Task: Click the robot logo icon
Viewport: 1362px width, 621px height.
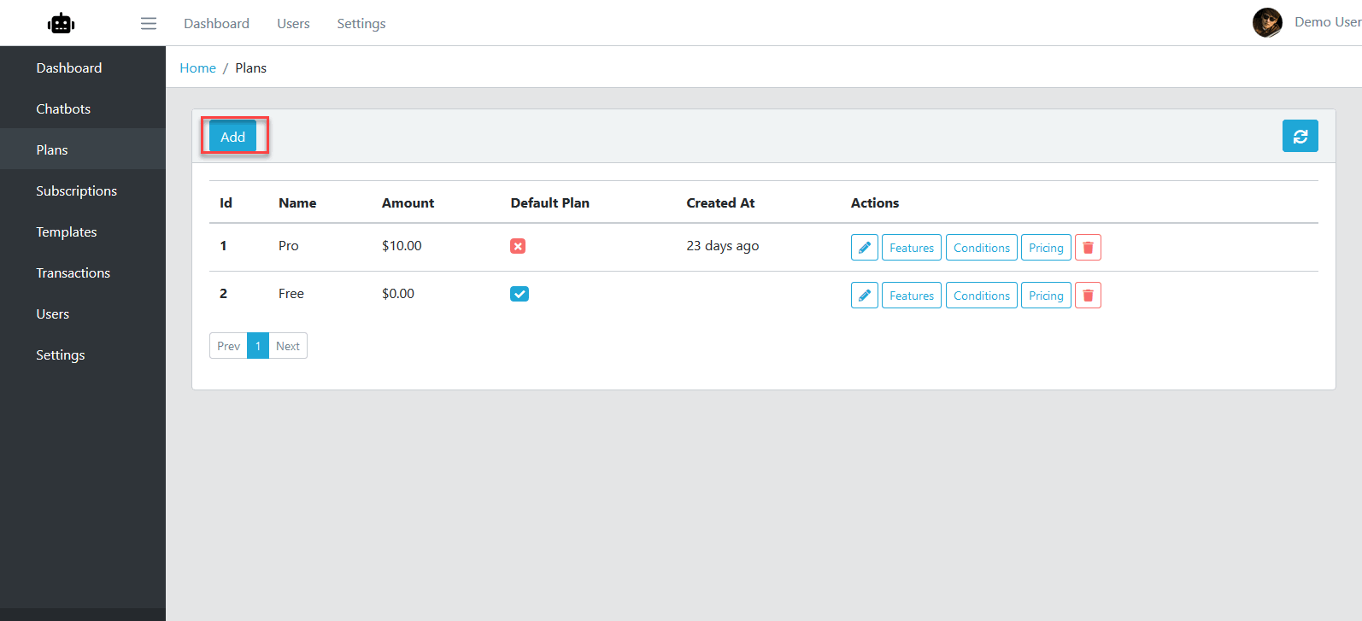Action: (62, 24)
